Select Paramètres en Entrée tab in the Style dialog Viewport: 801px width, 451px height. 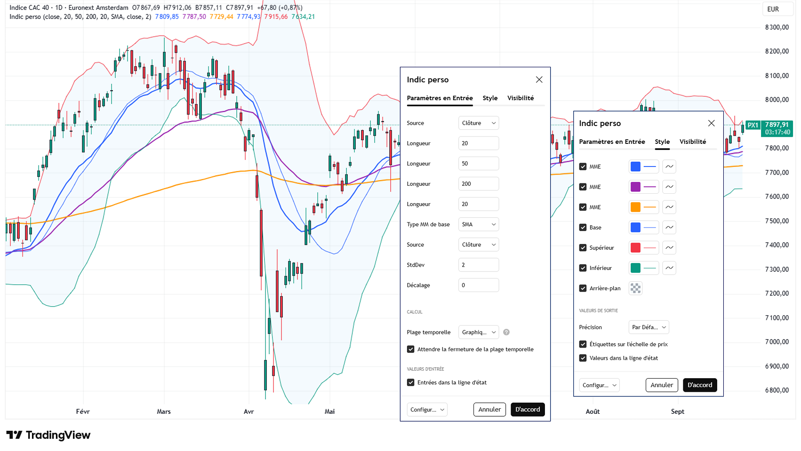tap(612, 142)
